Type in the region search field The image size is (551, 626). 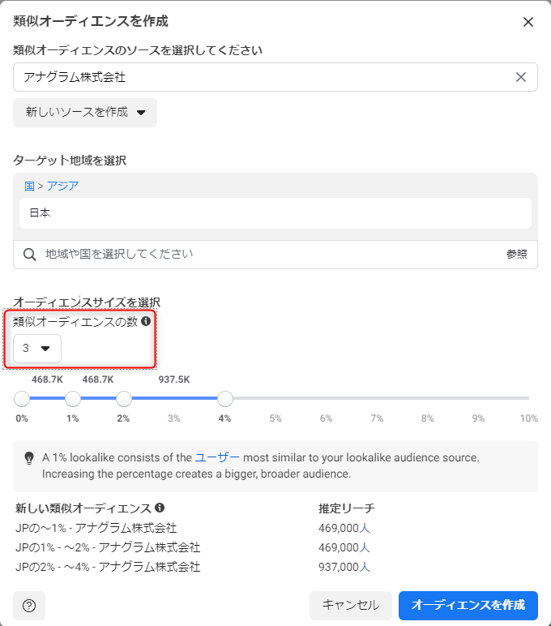tap(267, 255)
